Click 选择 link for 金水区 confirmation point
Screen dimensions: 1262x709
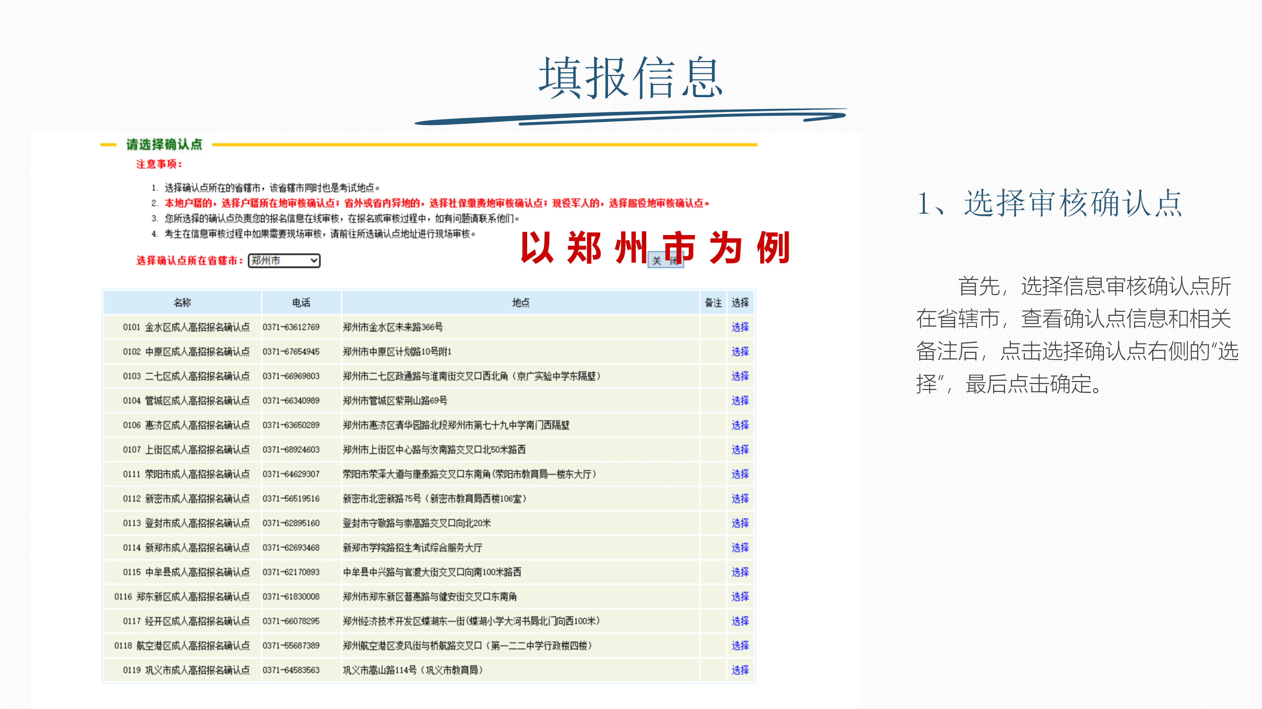point(740,327)
